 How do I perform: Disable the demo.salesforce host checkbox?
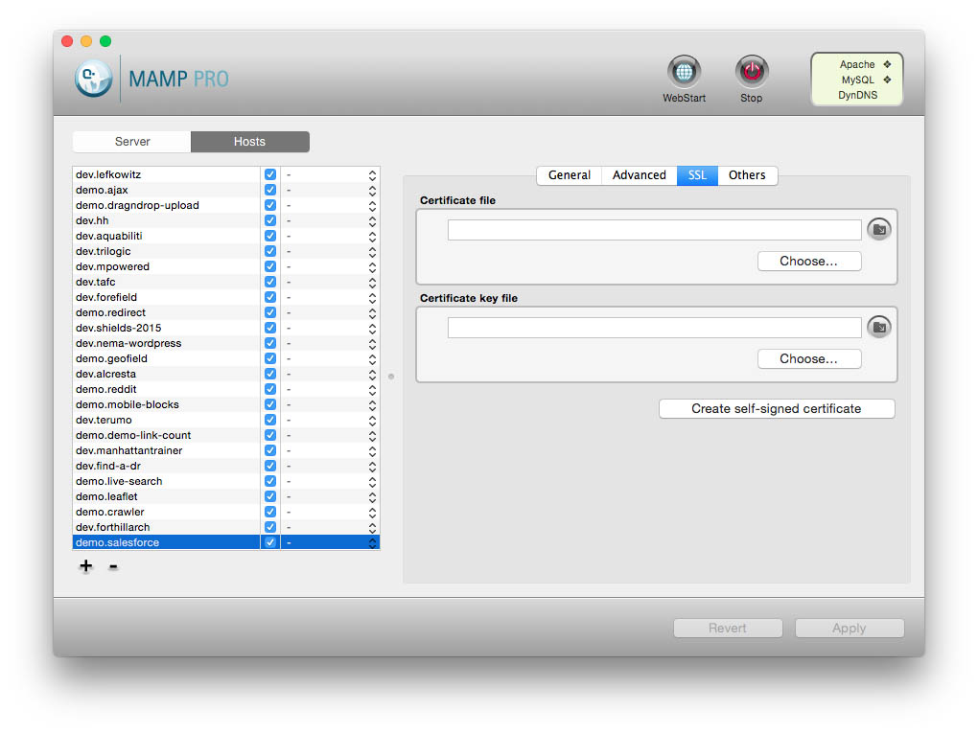pyautogui.click(x=270, y=542)
